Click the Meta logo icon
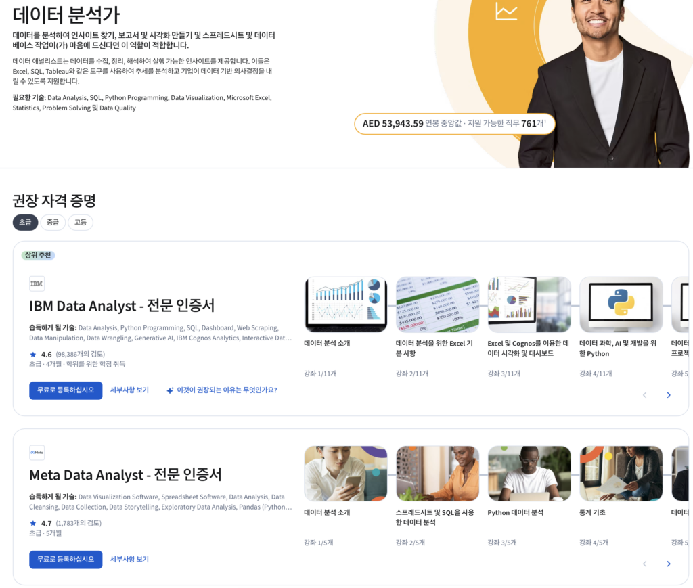 click(37, 453)
